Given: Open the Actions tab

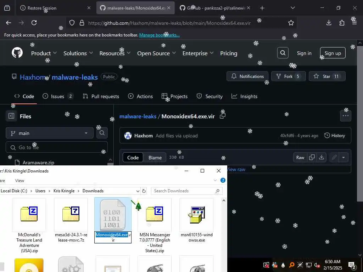Looking at the screenshot, I should pyautogui.click(x=140, y=96).
